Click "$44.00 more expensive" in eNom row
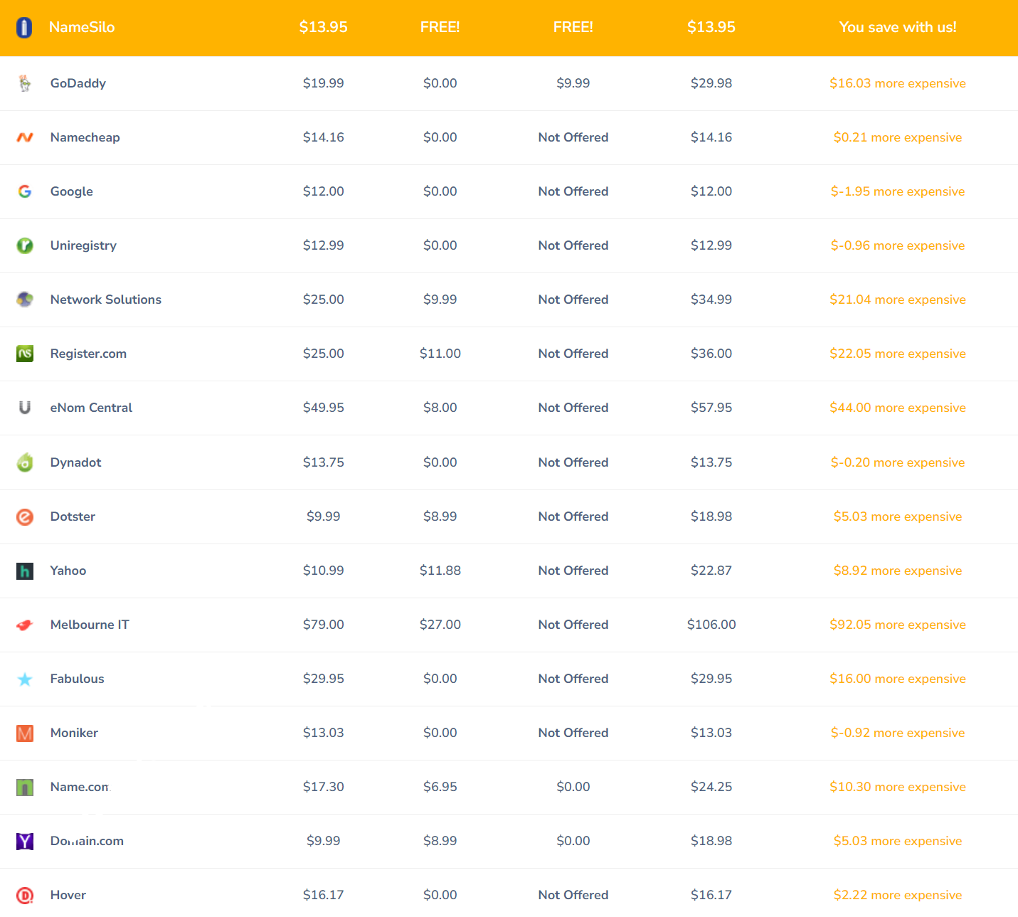1018x917 pixels. tap(897, 408)
